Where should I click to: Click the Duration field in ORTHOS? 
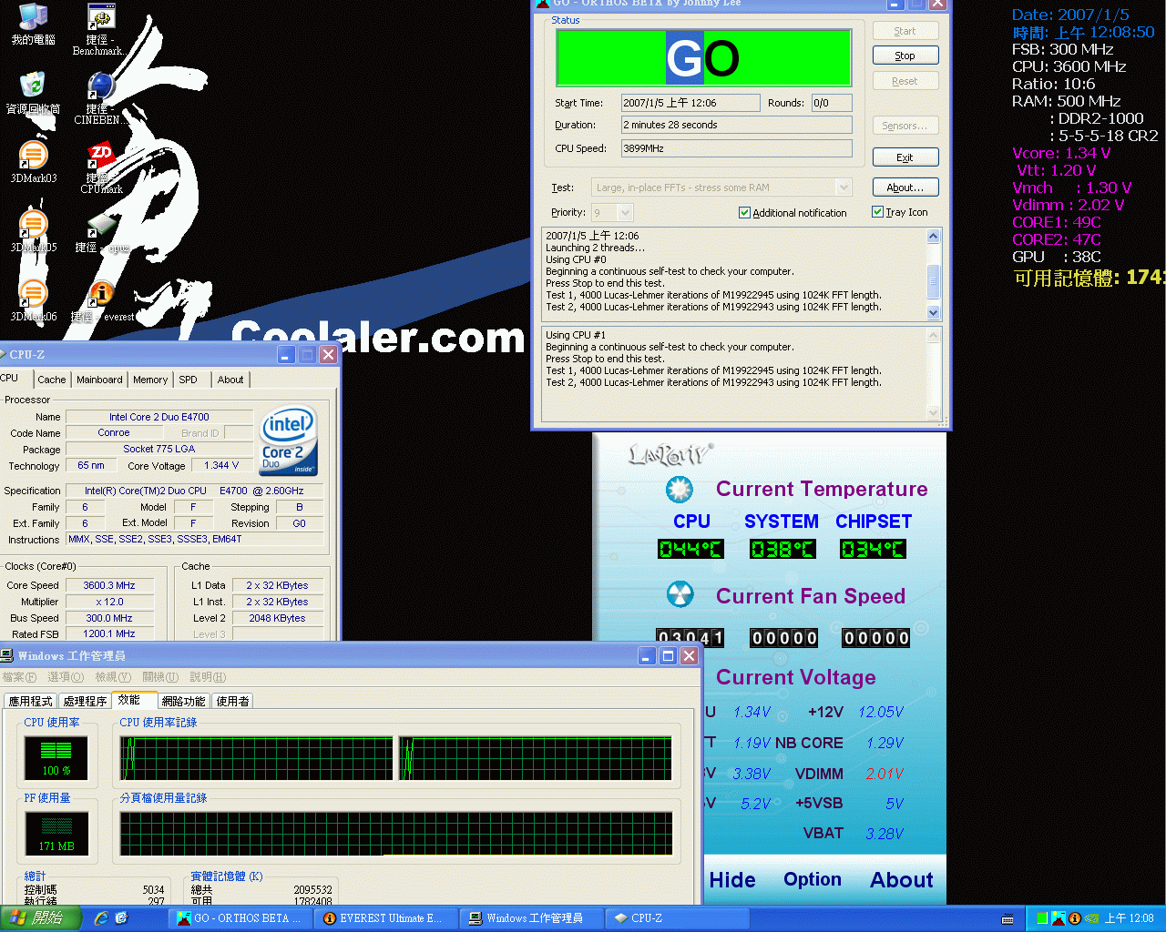point(736,125)
